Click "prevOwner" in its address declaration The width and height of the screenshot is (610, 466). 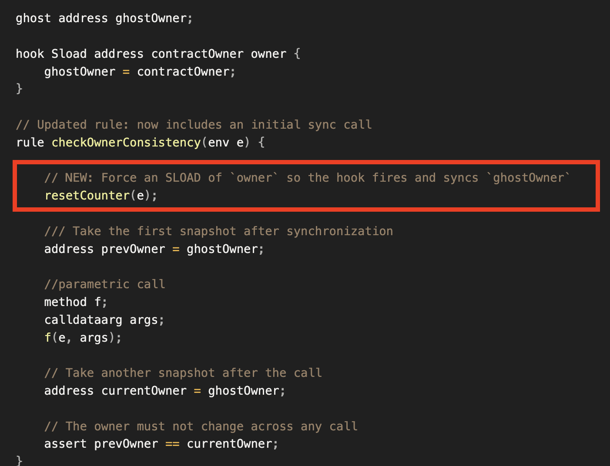tap(133, 249)
